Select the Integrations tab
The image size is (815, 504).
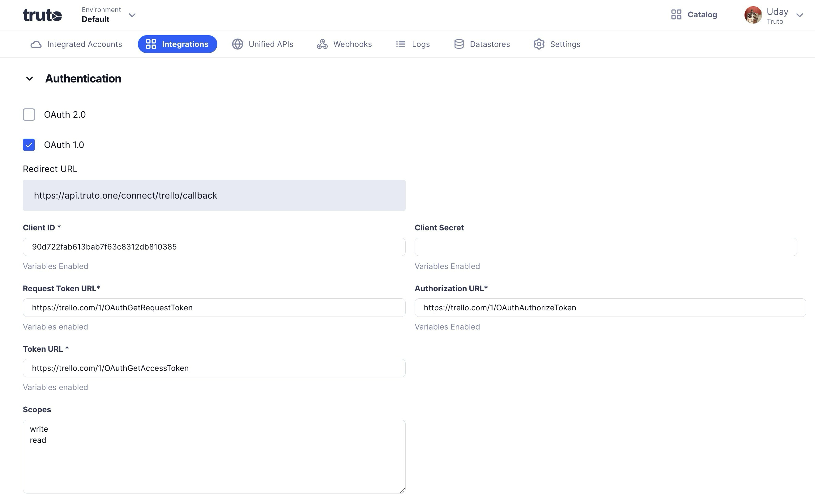pyautogui.click(x=177, y=44)
